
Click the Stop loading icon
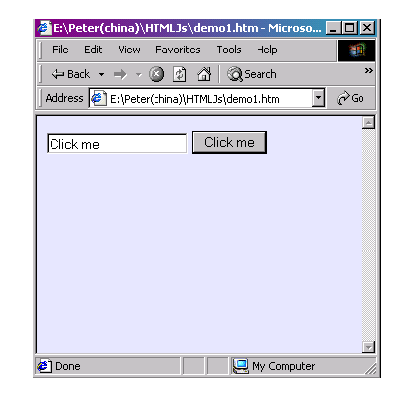coord(156,74)
